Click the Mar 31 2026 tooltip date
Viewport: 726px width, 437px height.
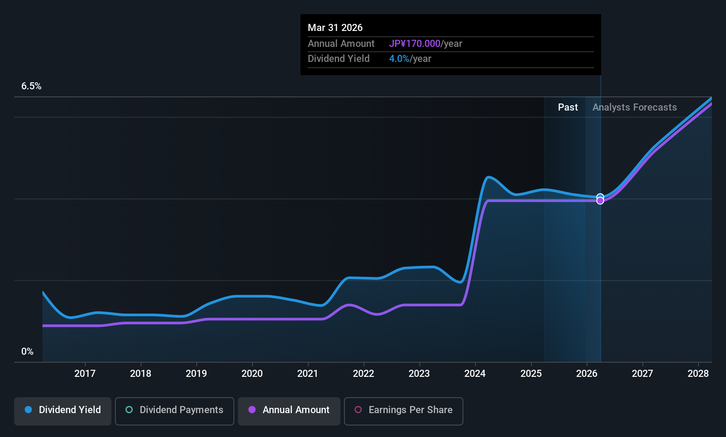[x=335, y=28]
